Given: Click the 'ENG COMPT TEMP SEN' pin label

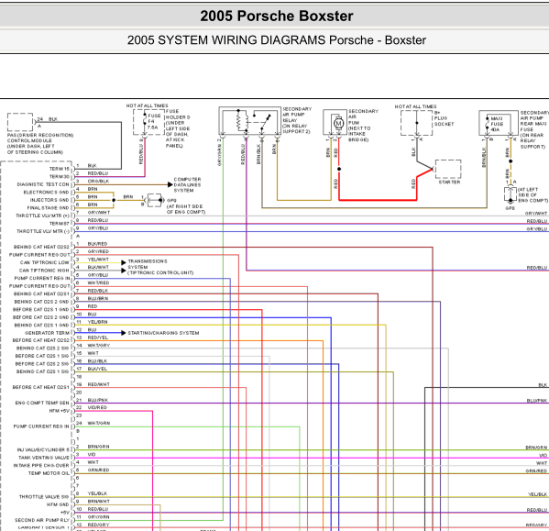Looking at the screenshot, I should (42, 403).
